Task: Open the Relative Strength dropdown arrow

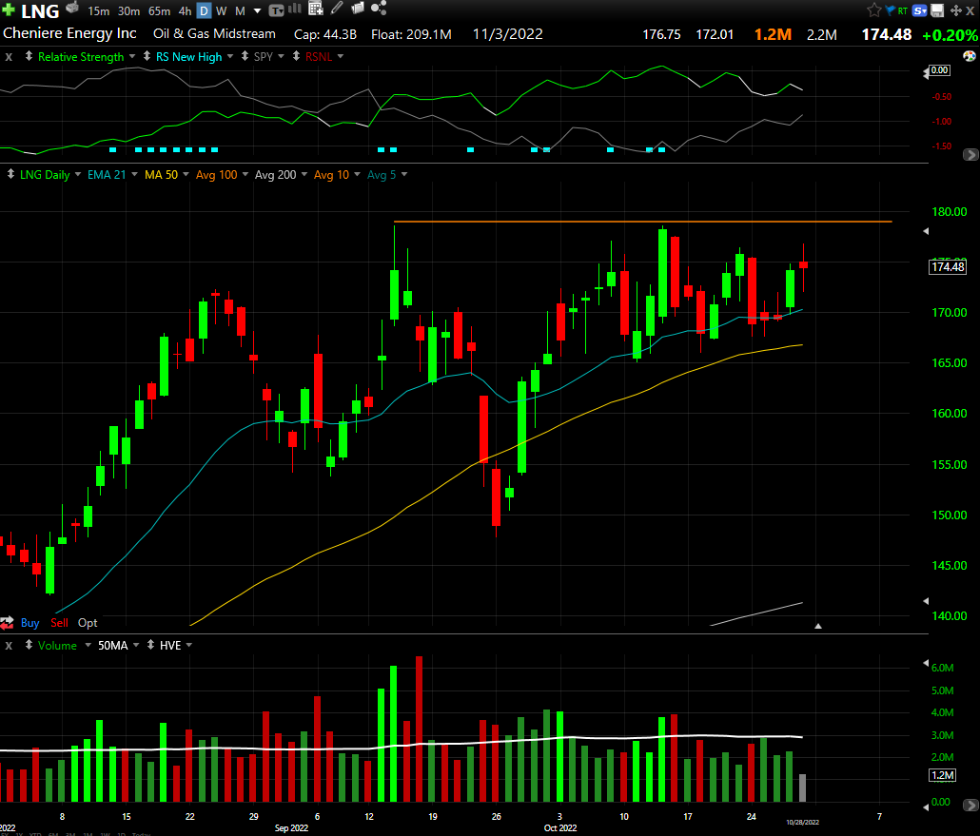Action: click(132, 56)
